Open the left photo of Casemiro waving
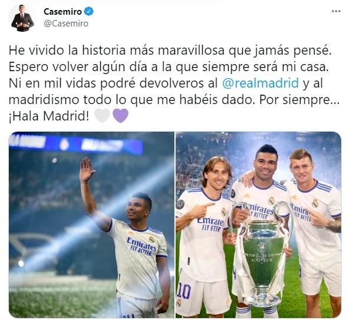Image resolution: width=350 pixels, height=321 pixels. [x=91, y=225]
